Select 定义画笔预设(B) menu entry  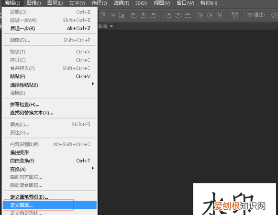tap(50, 197)
